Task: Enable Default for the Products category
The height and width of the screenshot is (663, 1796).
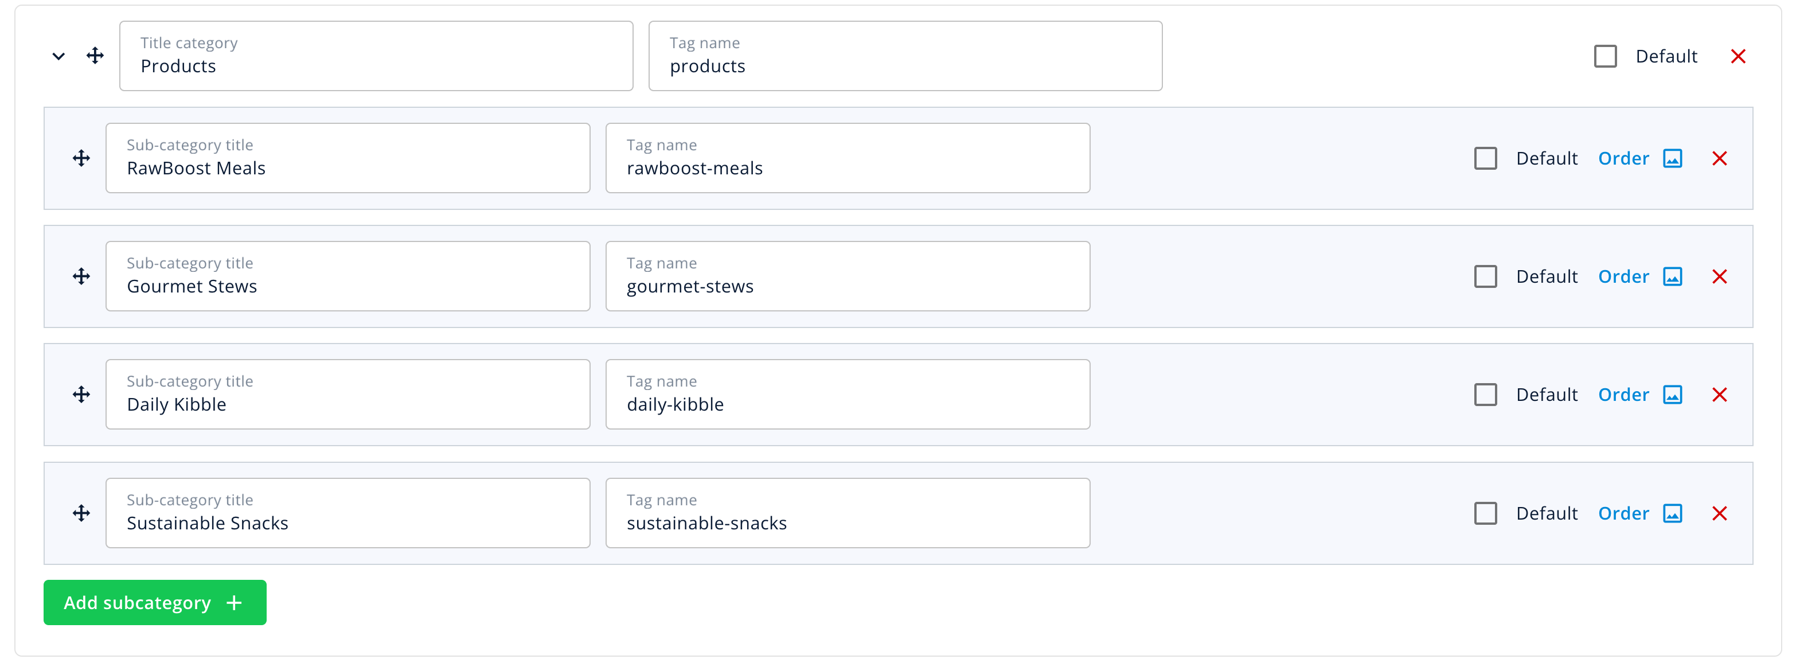Action: click(x=1606, y=55)
